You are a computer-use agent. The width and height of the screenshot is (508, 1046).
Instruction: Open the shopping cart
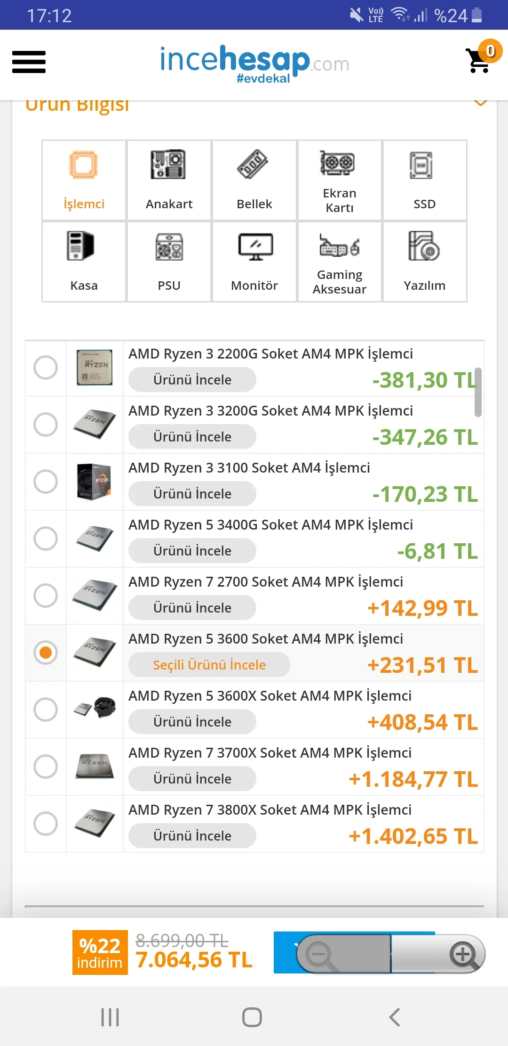point(480,60)
